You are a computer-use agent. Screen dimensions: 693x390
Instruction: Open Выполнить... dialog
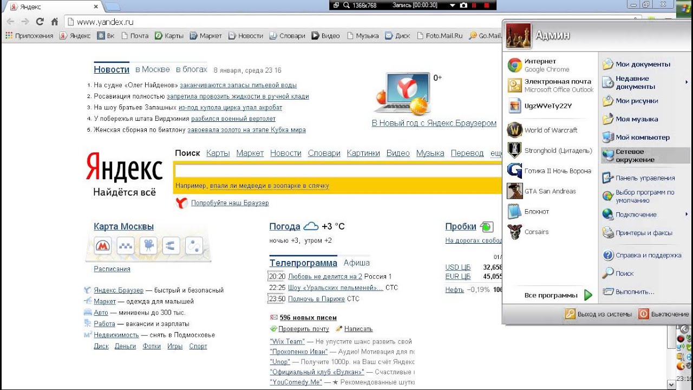[645, 292]
